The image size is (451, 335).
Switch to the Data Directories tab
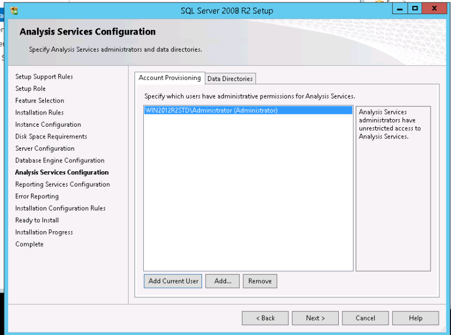click(230, 79)
